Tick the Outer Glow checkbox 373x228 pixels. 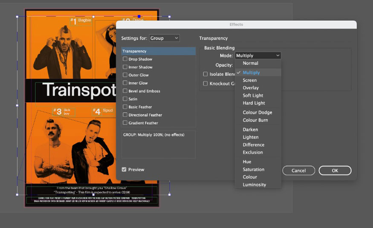point(125,75)
